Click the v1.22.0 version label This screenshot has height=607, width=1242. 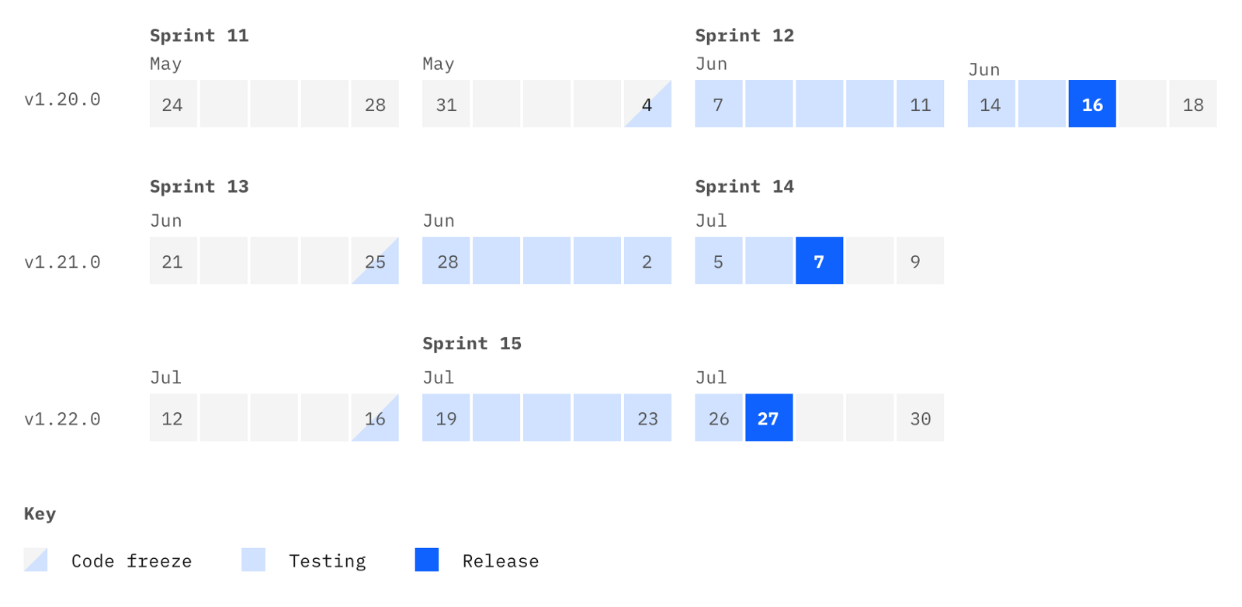tap(62, 419)
